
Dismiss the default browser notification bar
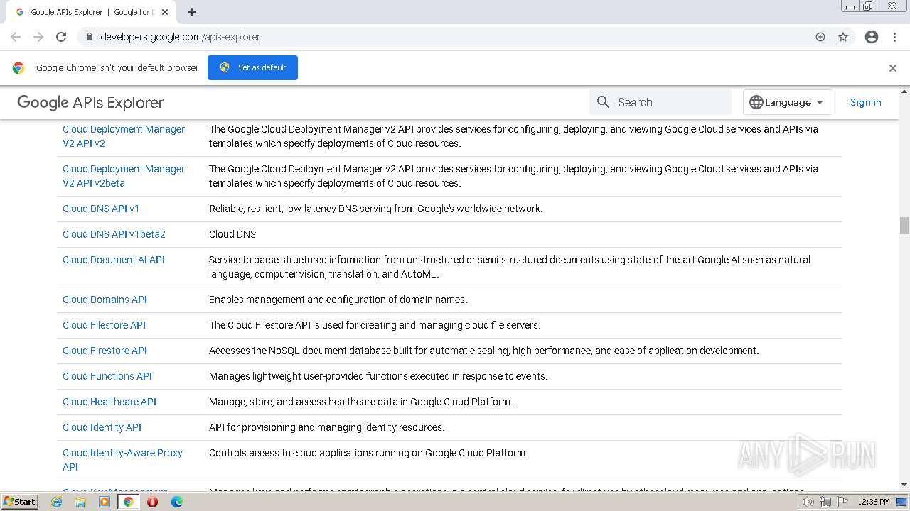893,68
